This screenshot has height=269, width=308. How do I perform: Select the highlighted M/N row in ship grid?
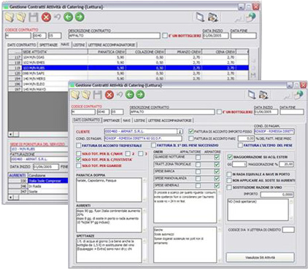[x=128, y=68]
